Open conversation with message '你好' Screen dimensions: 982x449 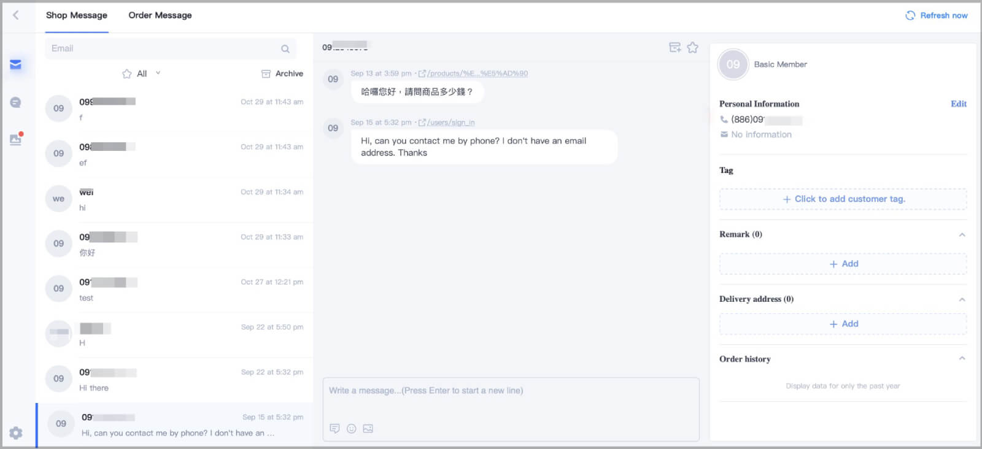174,245
